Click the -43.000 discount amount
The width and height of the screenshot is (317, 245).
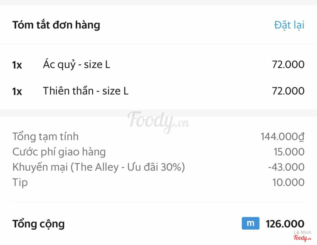coord(286,167)
